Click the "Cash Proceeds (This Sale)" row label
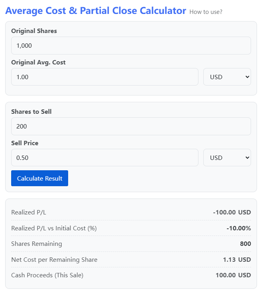Viewport: 263px width, 294px height. [x=47, y=275]
